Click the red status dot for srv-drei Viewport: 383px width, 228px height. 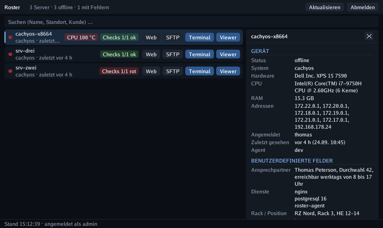[10, 54]
